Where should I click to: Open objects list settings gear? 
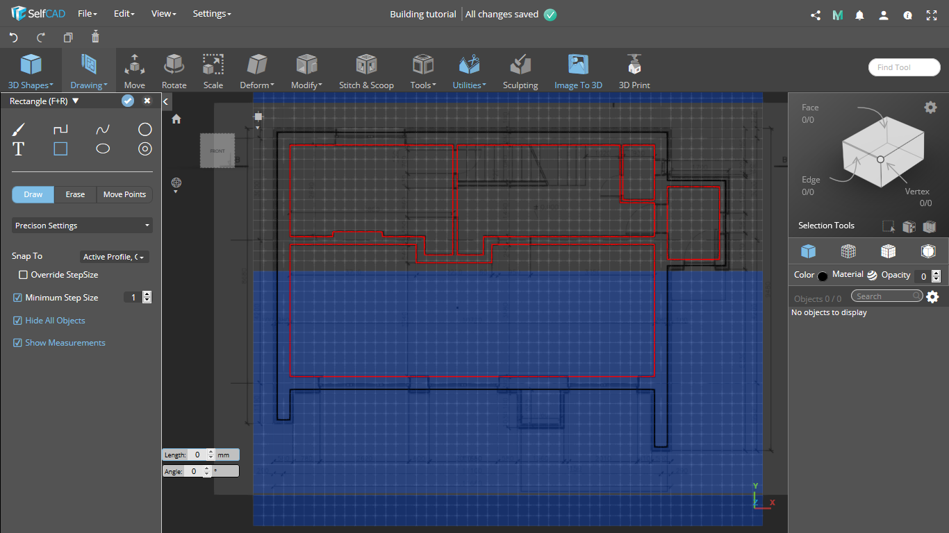[932, 296]
